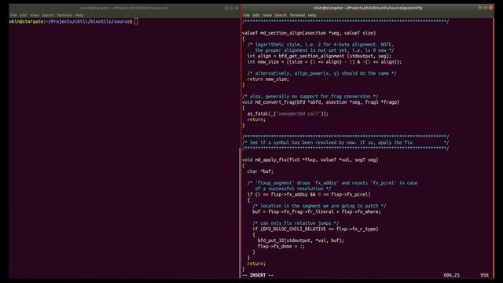Screen dimensions: 503x283
Task: Click the 'int align = bfd_get_section_alignment' line
Action: [x=319, y=56]
